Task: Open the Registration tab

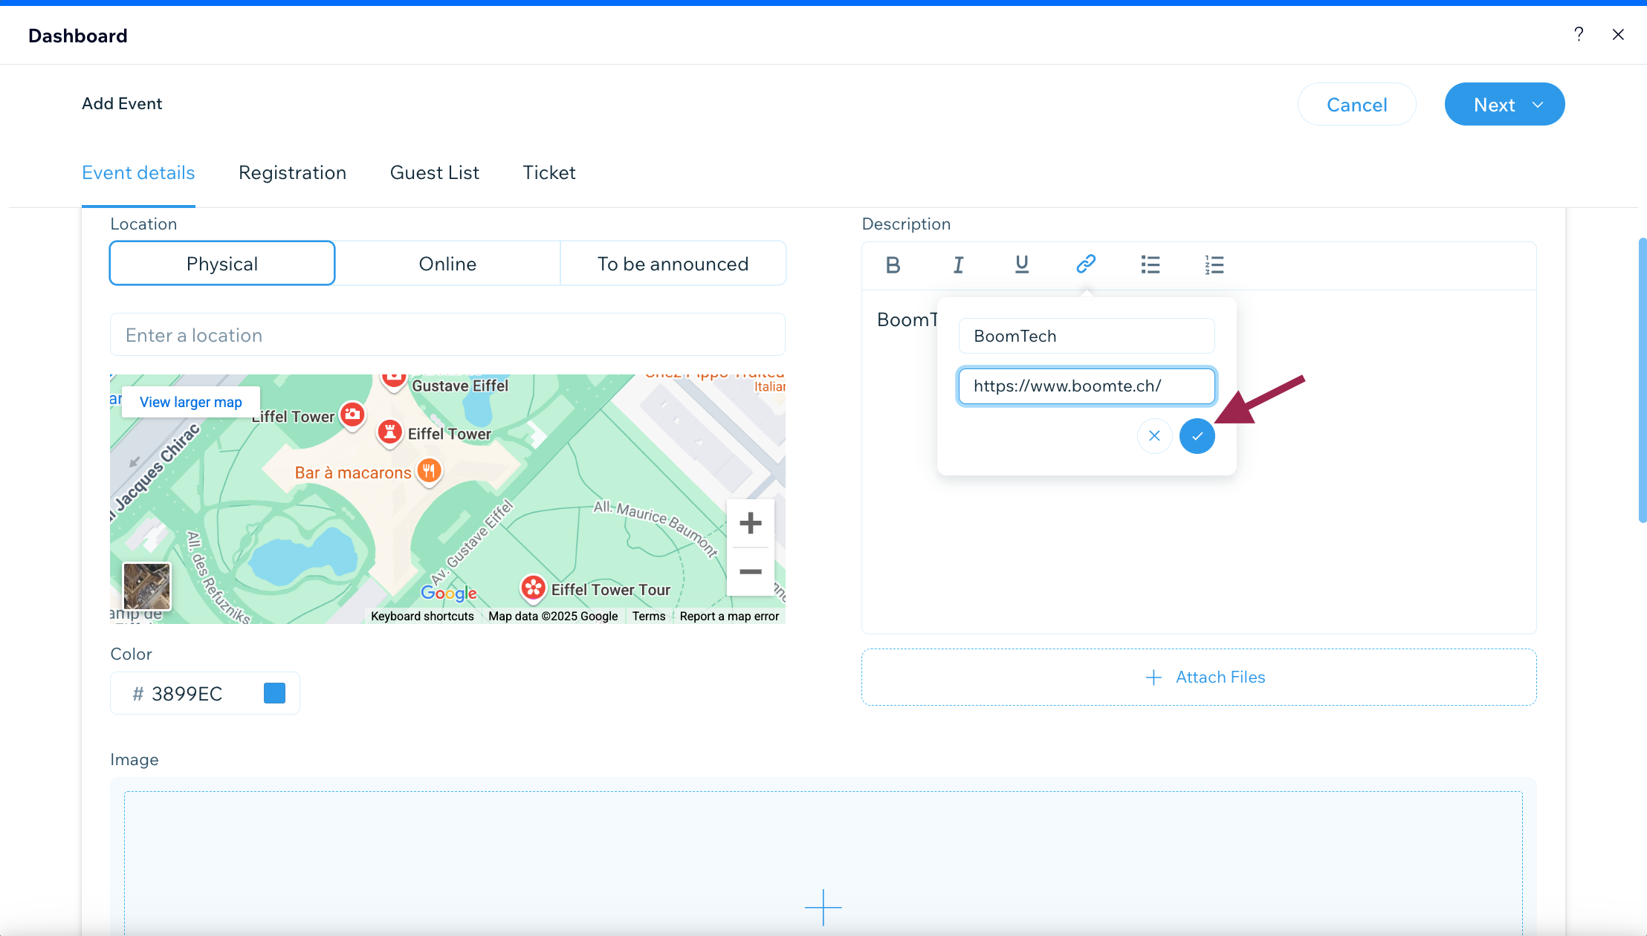Action: [x=292, y=172]
